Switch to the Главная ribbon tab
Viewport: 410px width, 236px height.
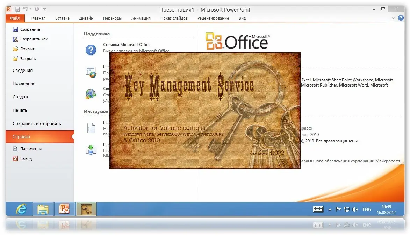tap(38, 18)
